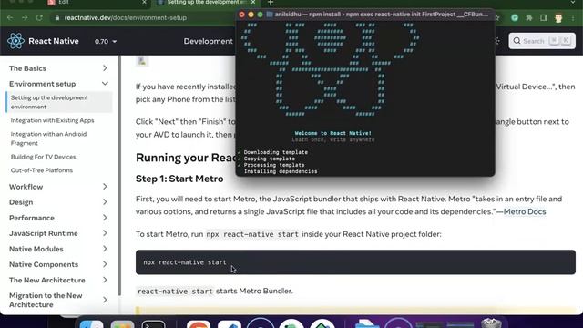583x328 pixels.
Task: Click the terminal yellow minimize button
Action: (x=251, y=15)
